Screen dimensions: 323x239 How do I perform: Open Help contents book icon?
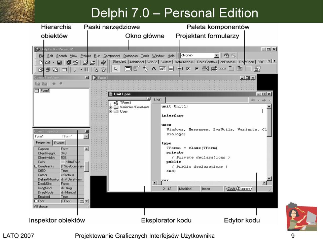(103, 62)
